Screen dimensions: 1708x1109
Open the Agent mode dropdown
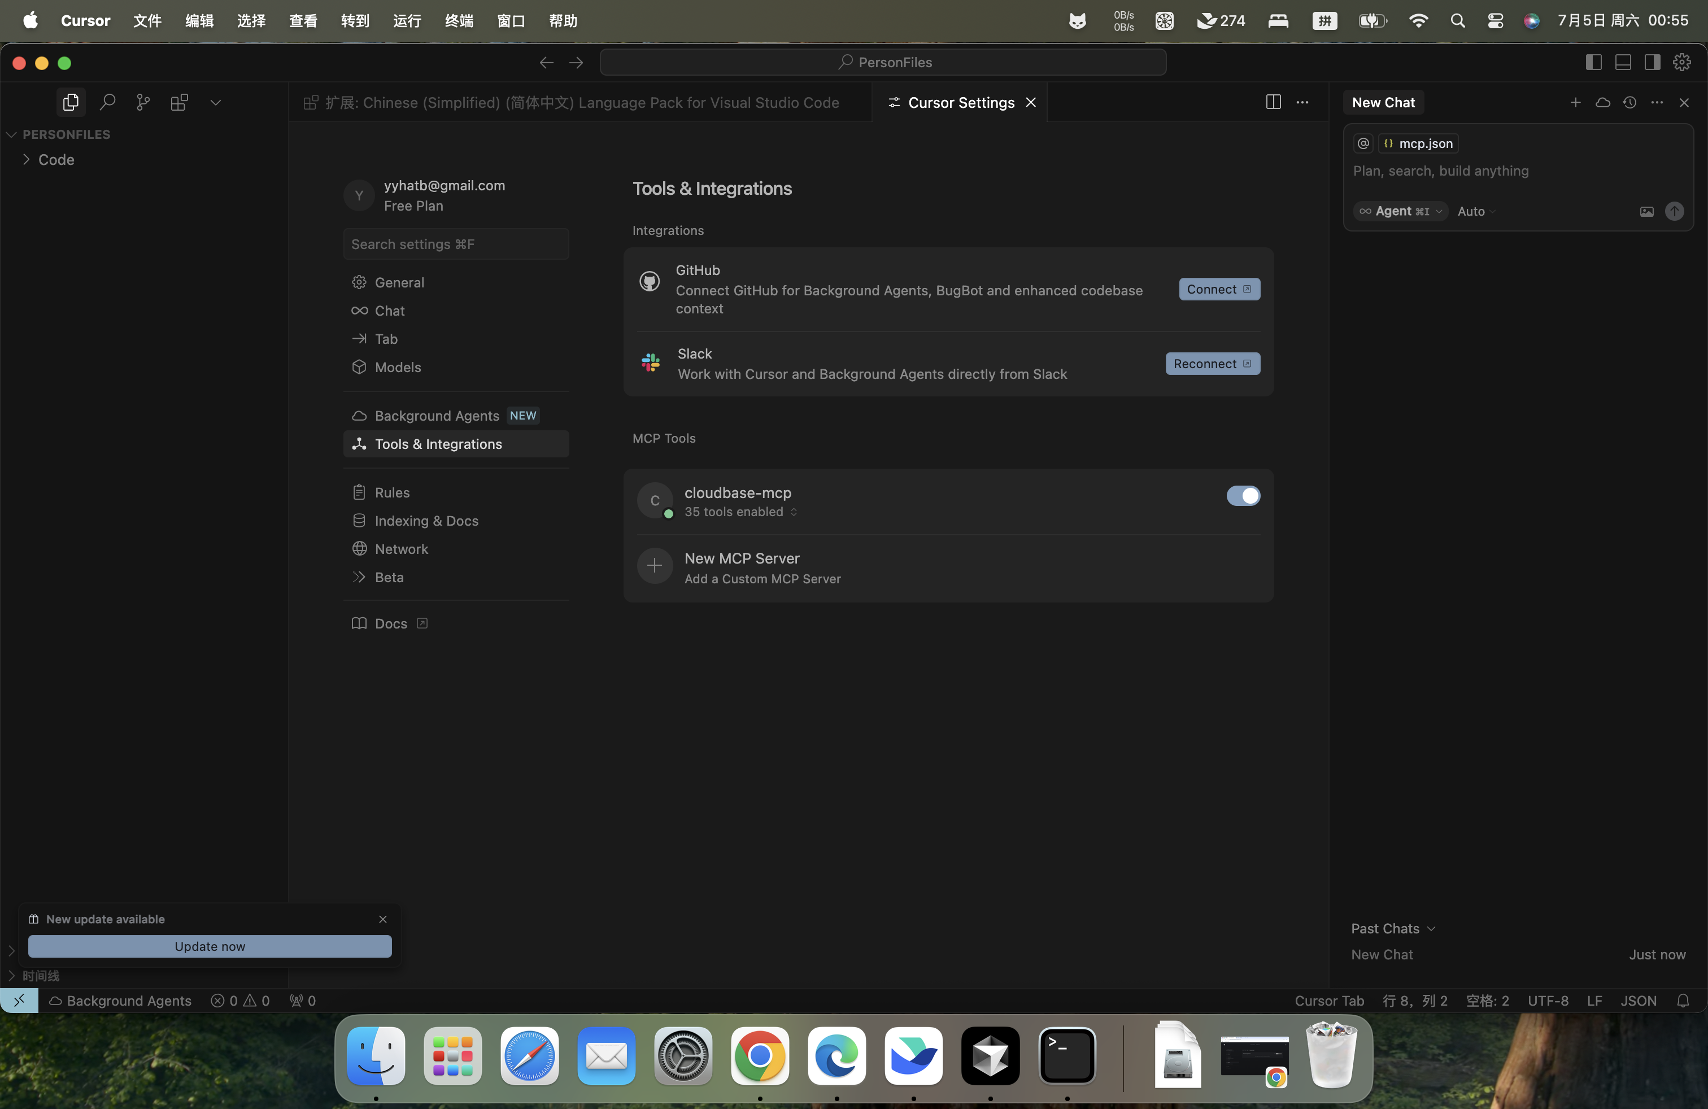(1400, 212)
